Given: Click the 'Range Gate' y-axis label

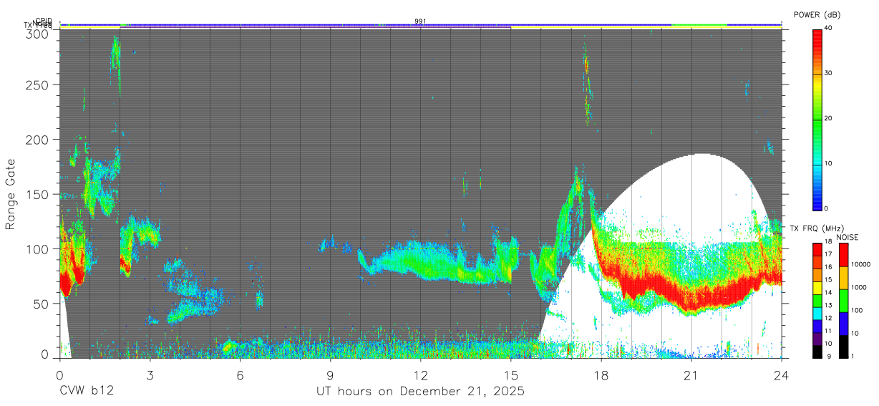Looking at the screenshot, I should point(11,194).
